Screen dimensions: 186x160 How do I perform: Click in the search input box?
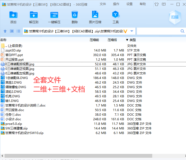pyautogui.click(x=158, y=31)
